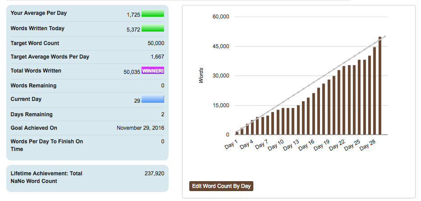Click the tallest bar in the chart
The height and width of the screenshot is (201, 421).
tap(380, 86)
